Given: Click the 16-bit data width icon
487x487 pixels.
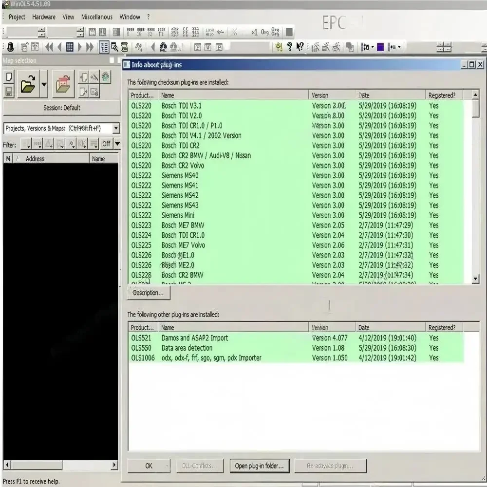Looking at the screenshot, I should point(141,32).
